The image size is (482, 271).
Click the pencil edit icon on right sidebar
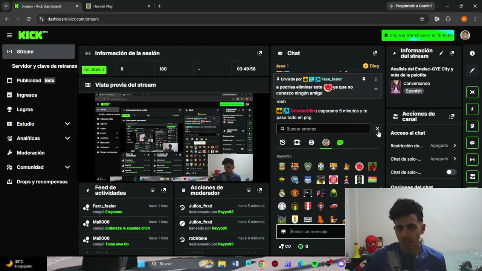point(472,70)
